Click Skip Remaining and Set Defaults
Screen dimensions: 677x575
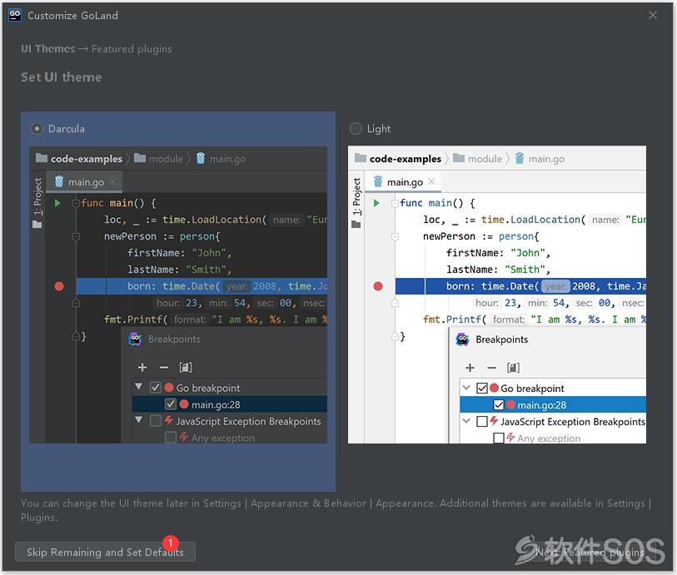(105, 552)
